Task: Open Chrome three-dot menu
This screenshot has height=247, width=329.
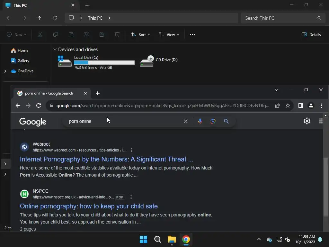Action: point(321,105)
